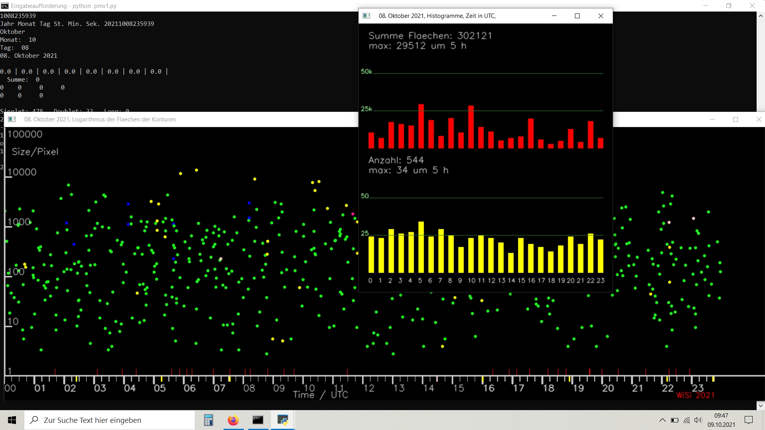This screenshot has width=765, height=430.
Task: Click hour label '12' under the histogram
Action: point(492,281)
